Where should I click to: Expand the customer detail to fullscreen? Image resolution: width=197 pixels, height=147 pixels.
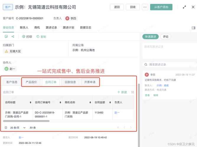click(x=185, y=7)
